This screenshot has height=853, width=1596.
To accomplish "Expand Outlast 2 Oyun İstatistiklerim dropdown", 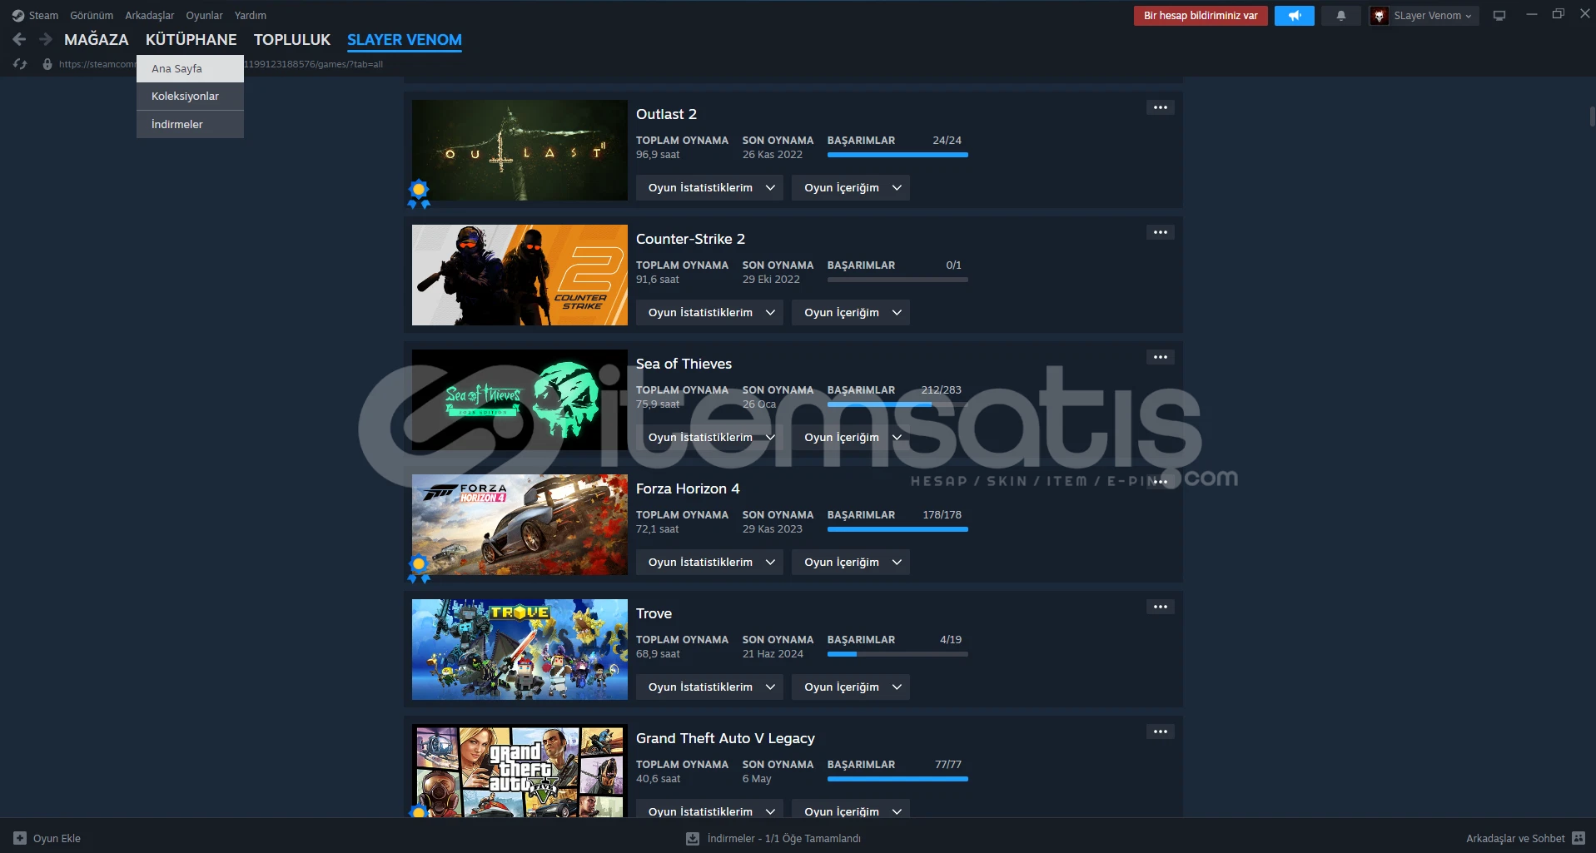I will 709,187.
